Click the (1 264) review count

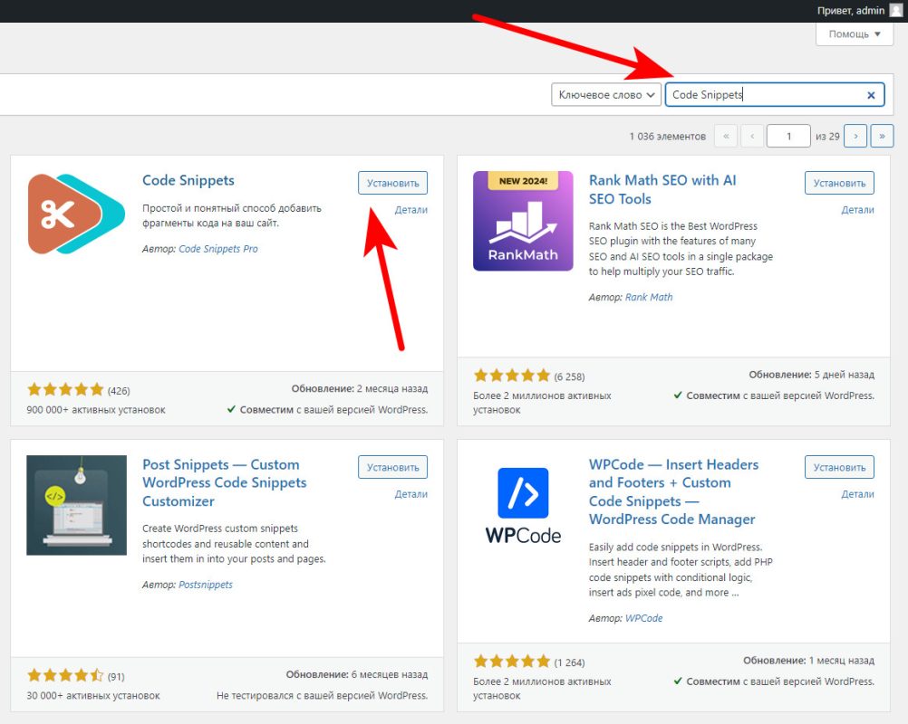coord(569,662)
